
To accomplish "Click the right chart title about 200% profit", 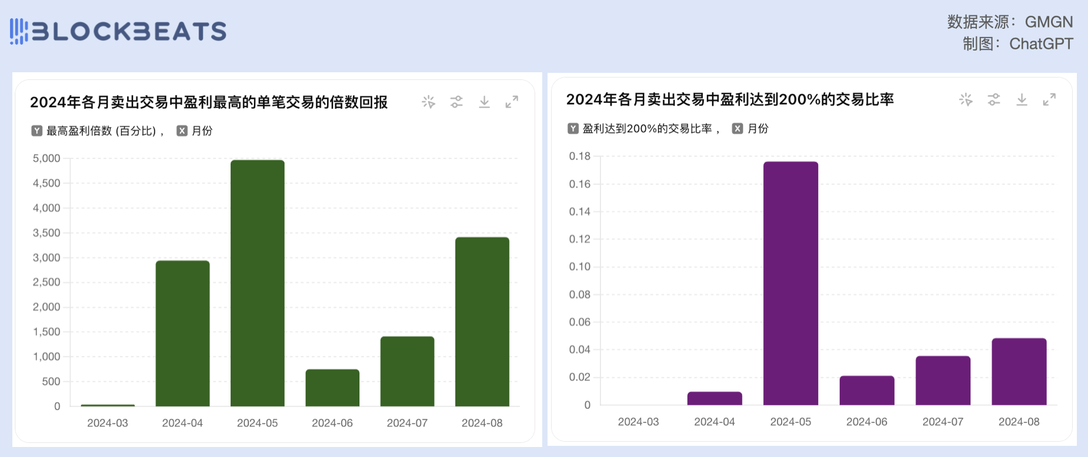I will click(730, 100).
